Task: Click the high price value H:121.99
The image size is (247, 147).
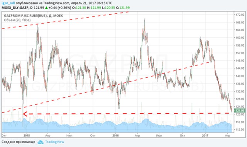Action: (x=94, y=8)
